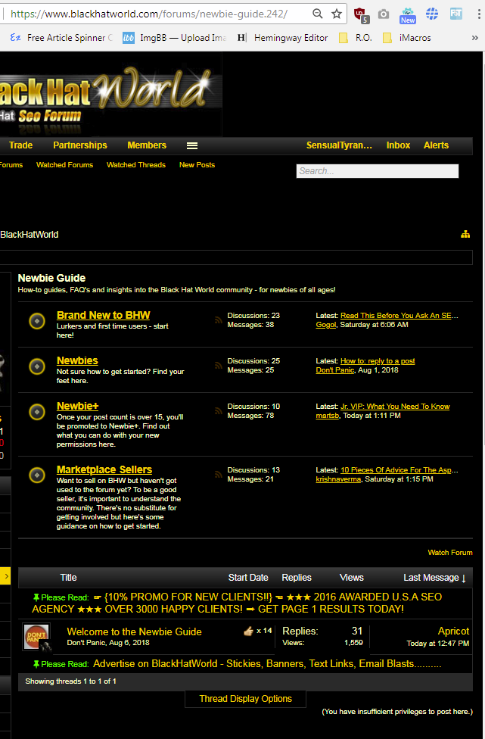Open the iMacros bookmarks folder

407,38
